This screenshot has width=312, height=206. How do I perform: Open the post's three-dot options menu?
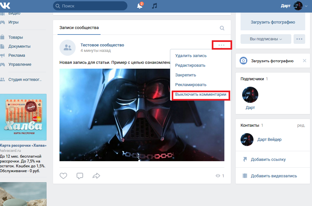[221, 45]
